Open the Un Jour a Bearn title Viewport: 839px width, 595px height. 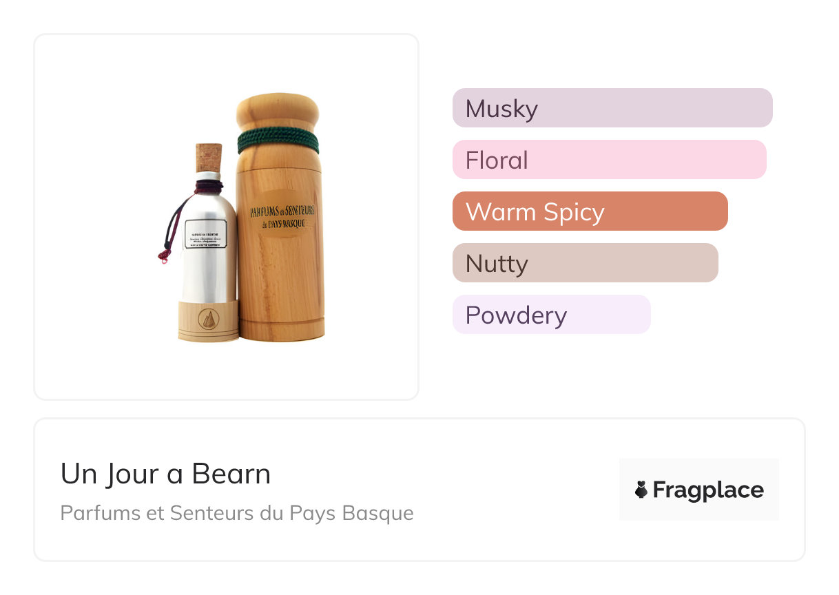click(x=165, y=474)
